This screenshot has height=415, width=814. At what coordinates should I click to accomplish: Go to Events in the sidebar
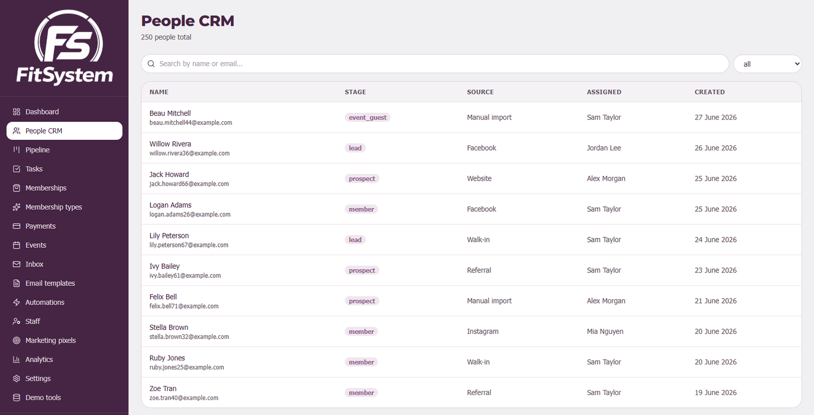coord(64,245)
